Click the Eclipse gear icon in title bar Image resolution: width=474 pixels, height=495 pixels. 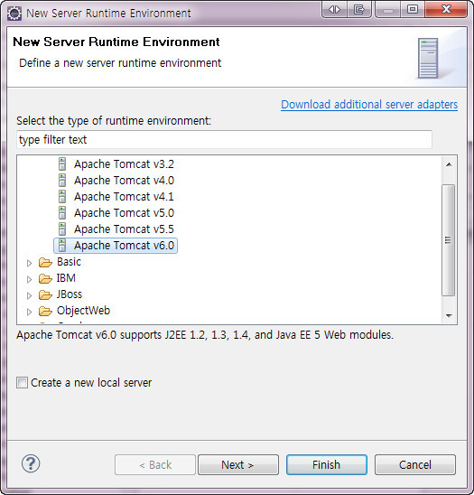tap(14, 14)
